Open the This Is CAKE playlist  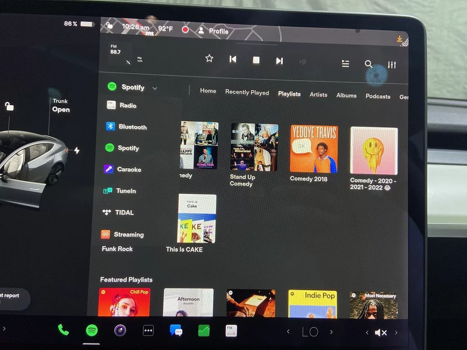(x=197, y=219)
